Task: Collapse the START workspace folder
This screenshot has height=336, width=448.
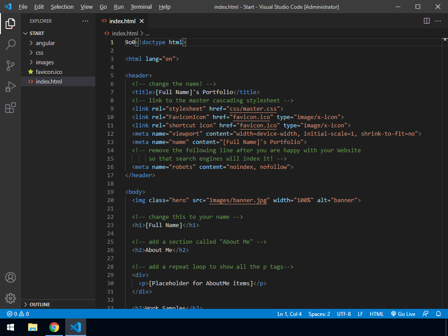Action: [x=37, y=33]
